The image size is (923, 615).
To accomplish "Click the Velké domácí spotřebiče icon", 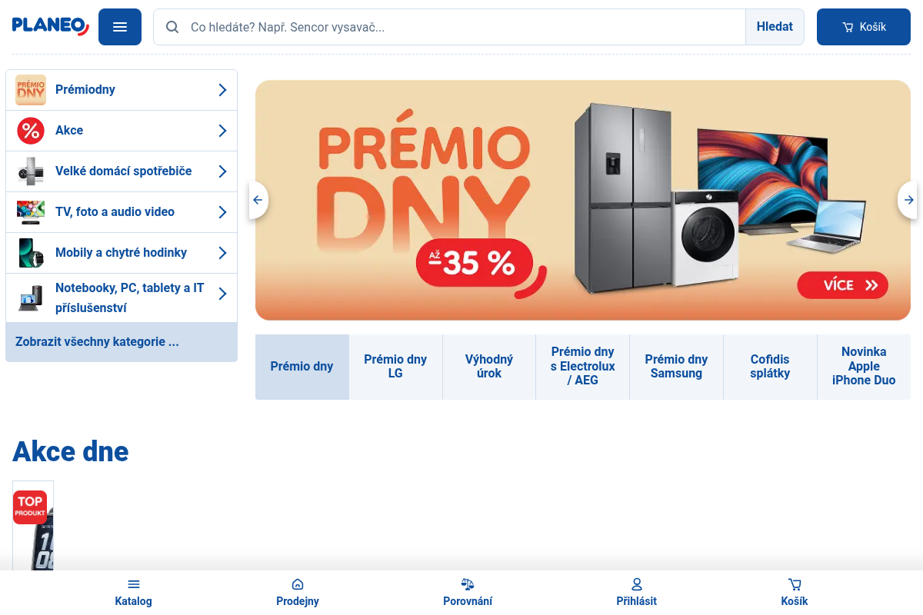I will tap(31, 171).
